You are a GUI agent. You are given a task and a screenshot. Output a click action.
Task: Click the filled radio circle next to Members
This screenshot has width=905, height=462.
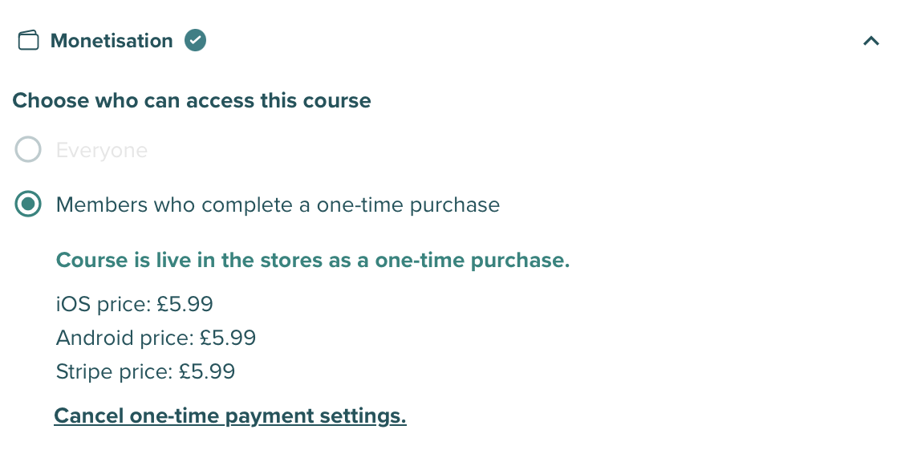(27, 205)
